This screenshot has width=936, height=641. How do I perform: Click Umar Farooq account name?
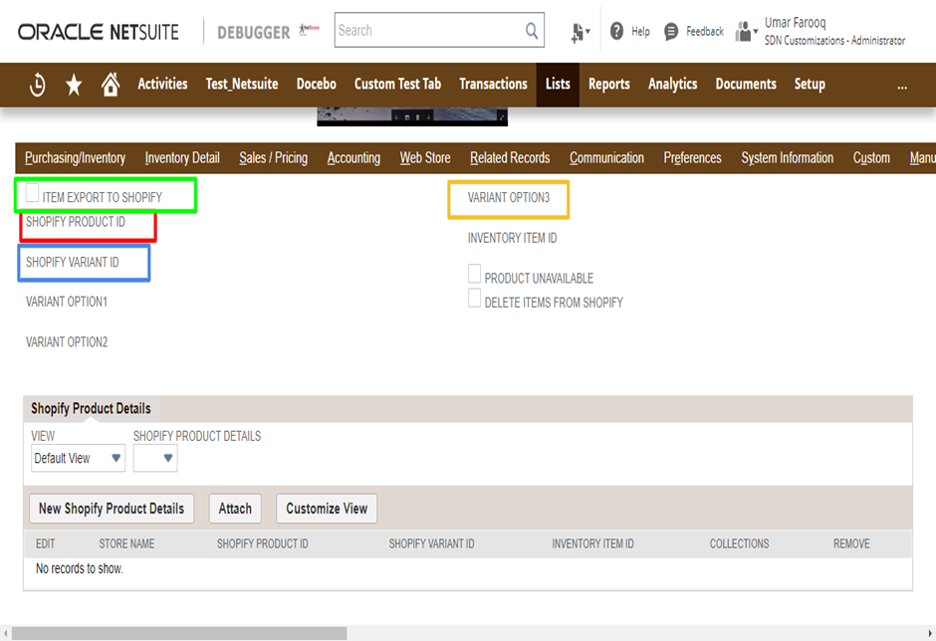[x=796, y=23]
